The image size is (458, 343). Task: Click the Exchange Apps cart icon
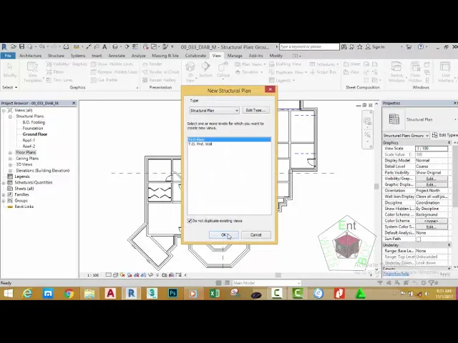click(x=409, y=46)
